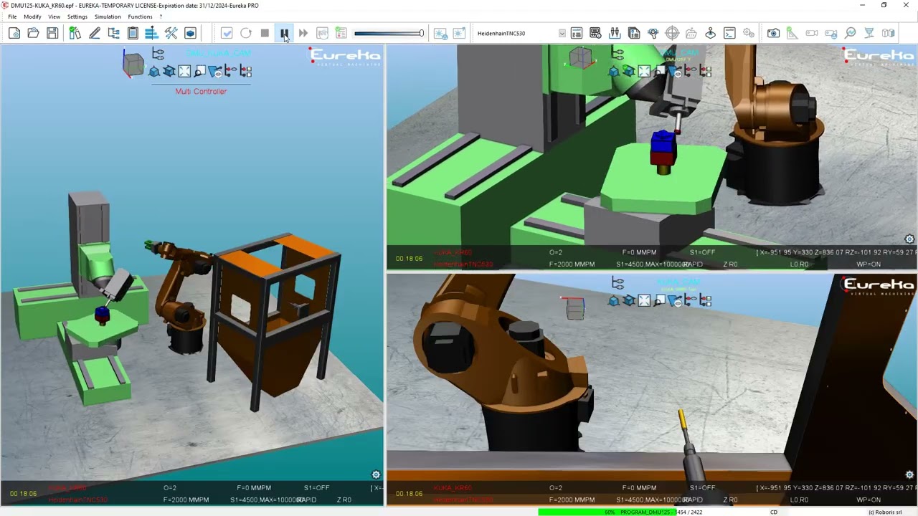
Task: Open the Simulation menu
Action: point(108,16)
